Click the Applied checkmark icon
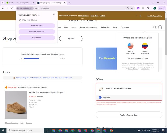The image size is (167, 133). 100,97
